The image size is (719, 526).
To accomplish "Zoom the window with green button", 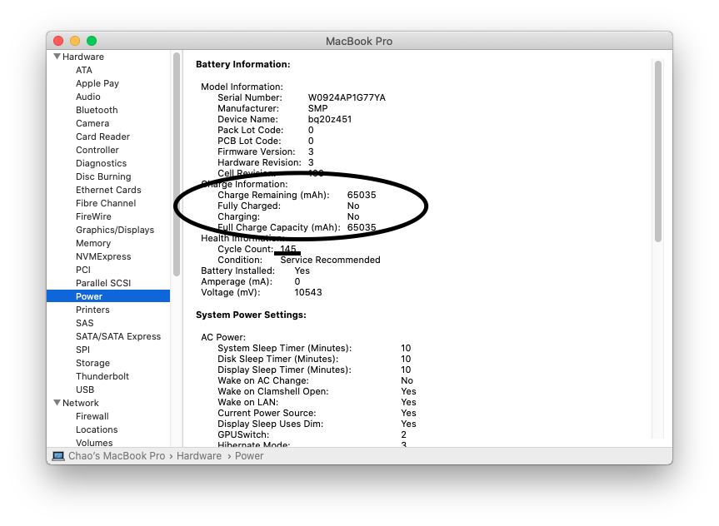I will pos(92,41).
